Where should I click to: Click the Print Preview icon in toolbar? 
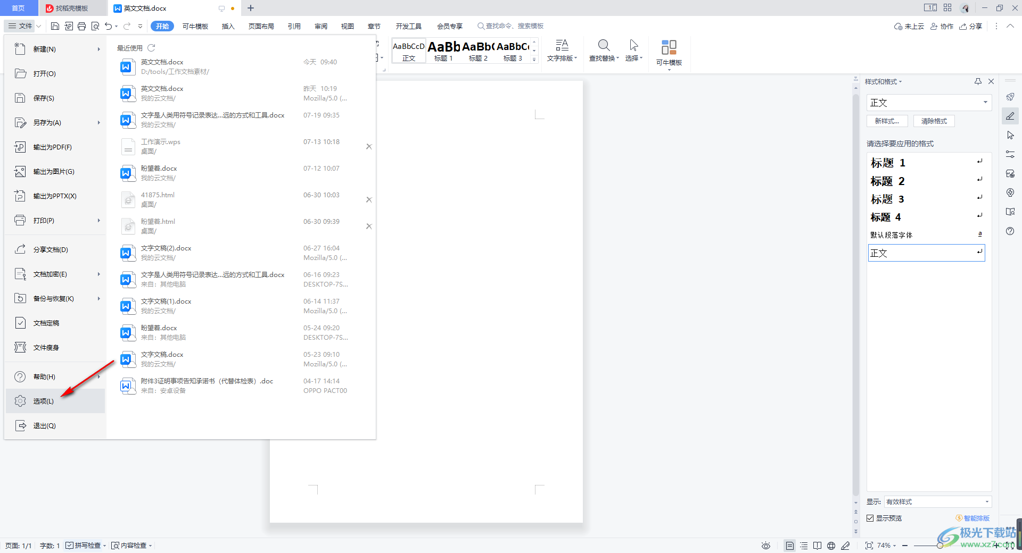[x=95, y=26]
